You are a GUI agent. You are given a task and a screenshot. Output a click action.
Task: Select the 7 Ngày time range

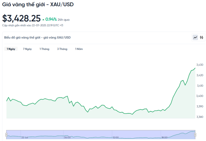coord(27,49)
